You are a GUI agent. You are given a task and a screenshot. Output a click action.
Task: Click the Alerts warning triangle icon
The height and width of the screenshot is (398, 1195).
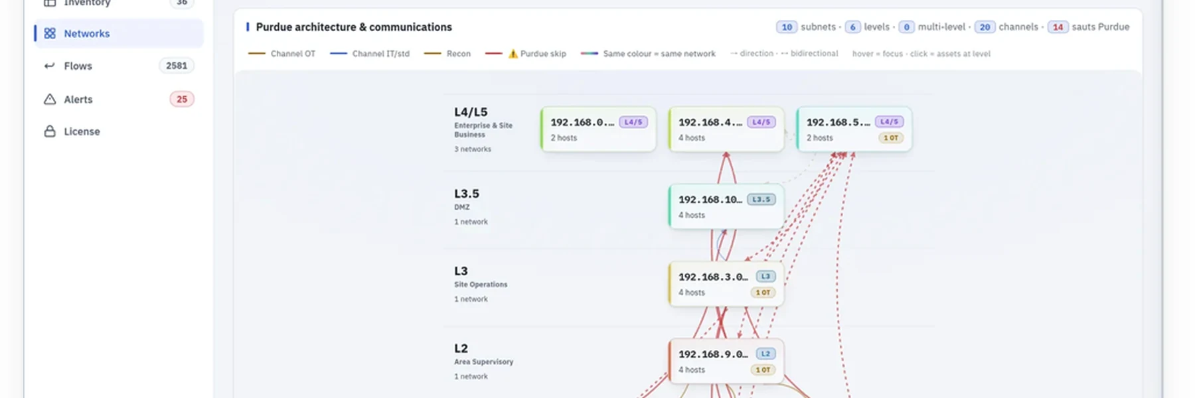coord(50,99)
